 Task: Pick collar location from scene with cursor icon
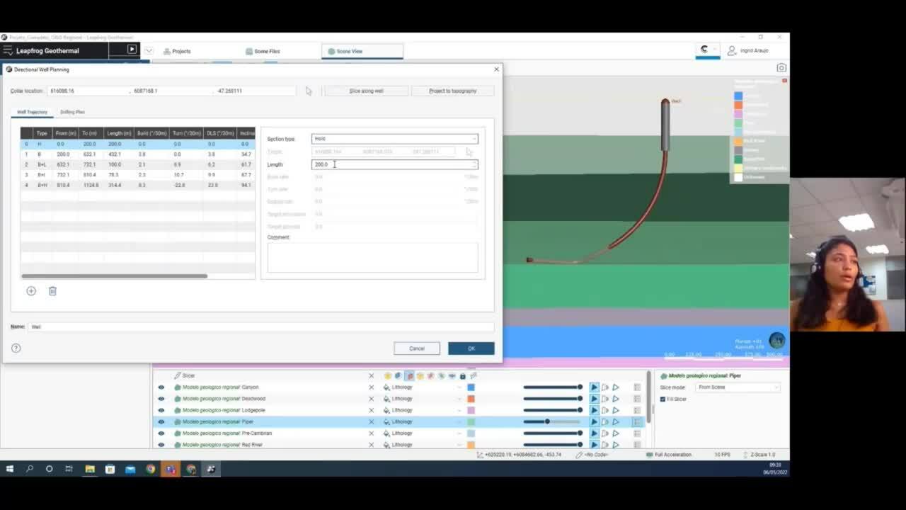308,91
